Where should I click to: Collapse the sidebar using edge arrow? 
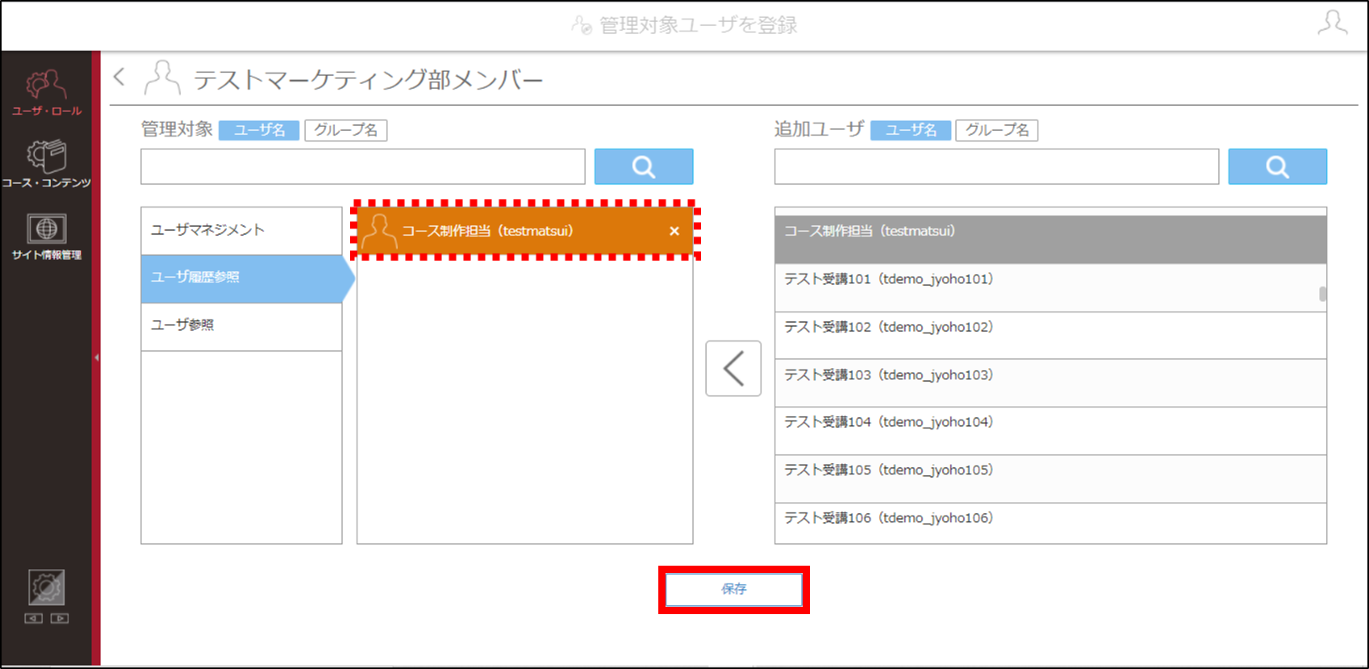[97, 357]
